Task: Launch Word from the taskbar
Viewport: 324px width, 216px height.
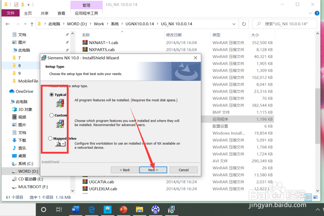Action: click(75, 210)
